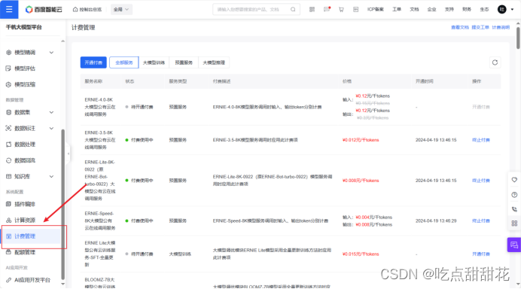Open 数据回流 via its sidebar icon
Image resolution: width=521 pixels, height=289 pixels.
pyautogui.click(x=8, y=160)
